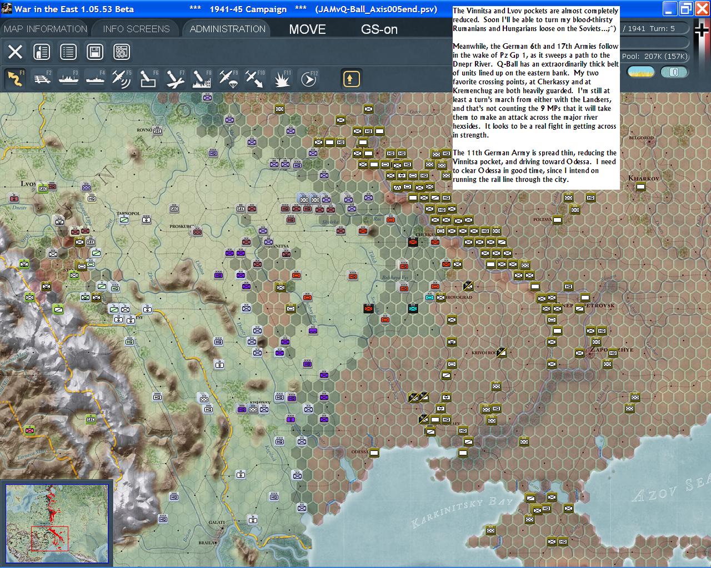The image size is (711, 568).
Task: Click the Turn: 5 date display
Action: [655, 29]
